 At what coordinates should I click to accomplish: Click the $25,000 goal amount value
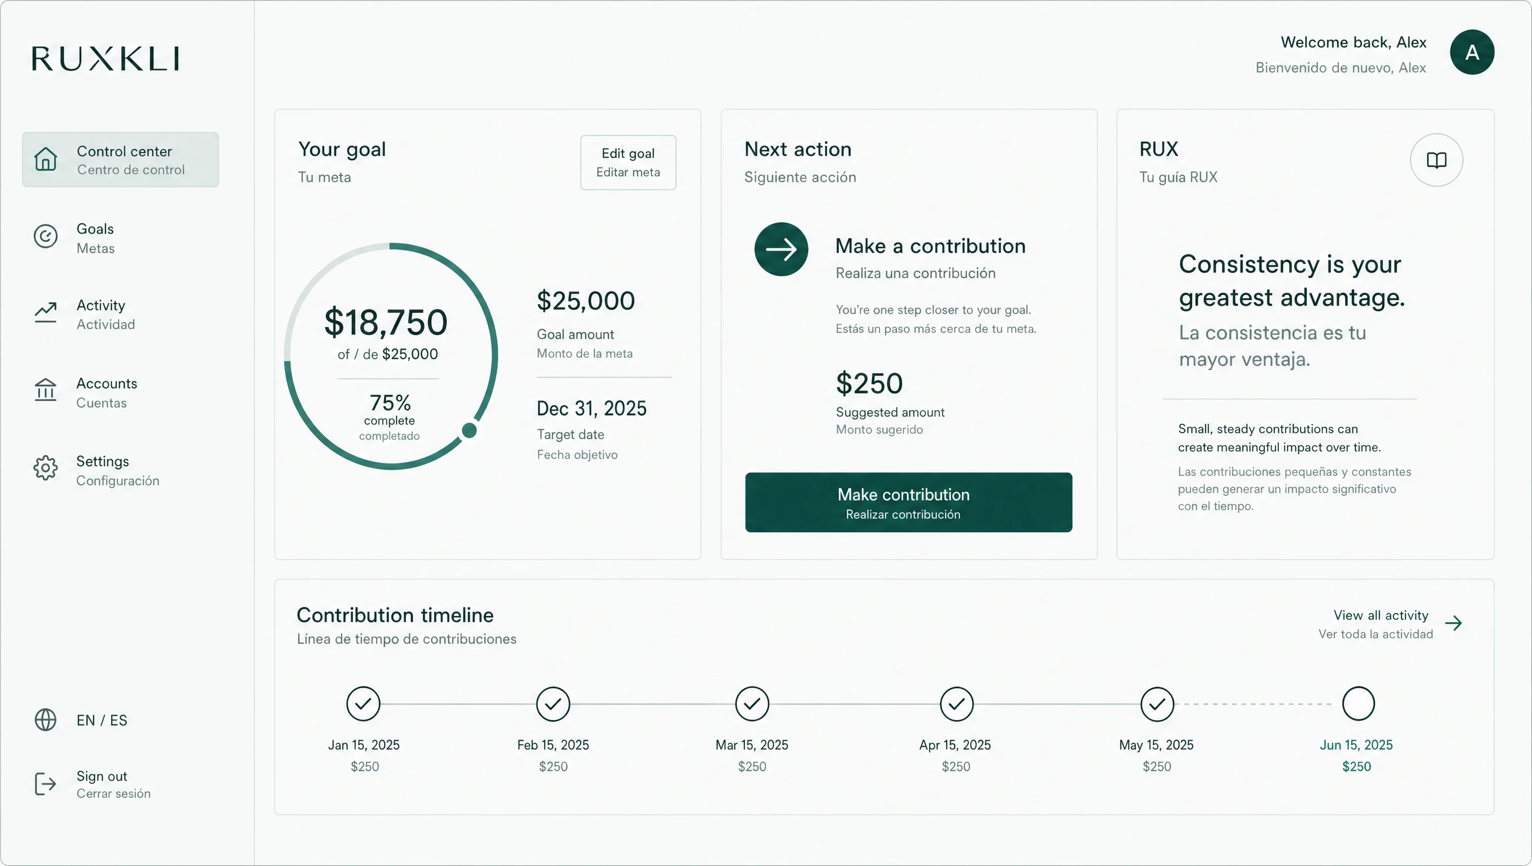pos(586,301)
